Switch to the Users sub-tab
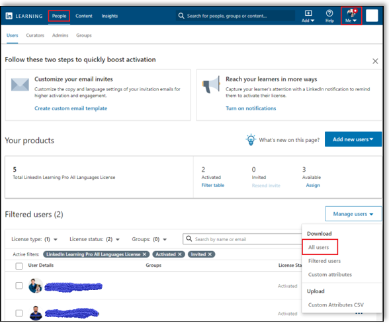 click(12, 36)
